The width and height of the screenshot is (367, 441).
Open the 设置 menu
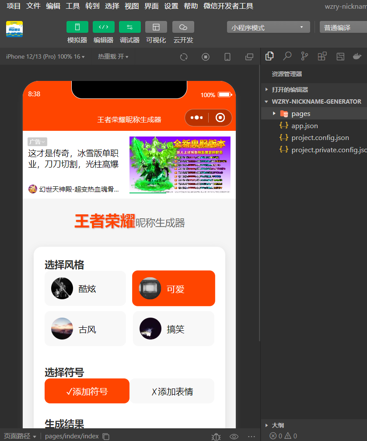pyautogui.click(x=171, y=6)
